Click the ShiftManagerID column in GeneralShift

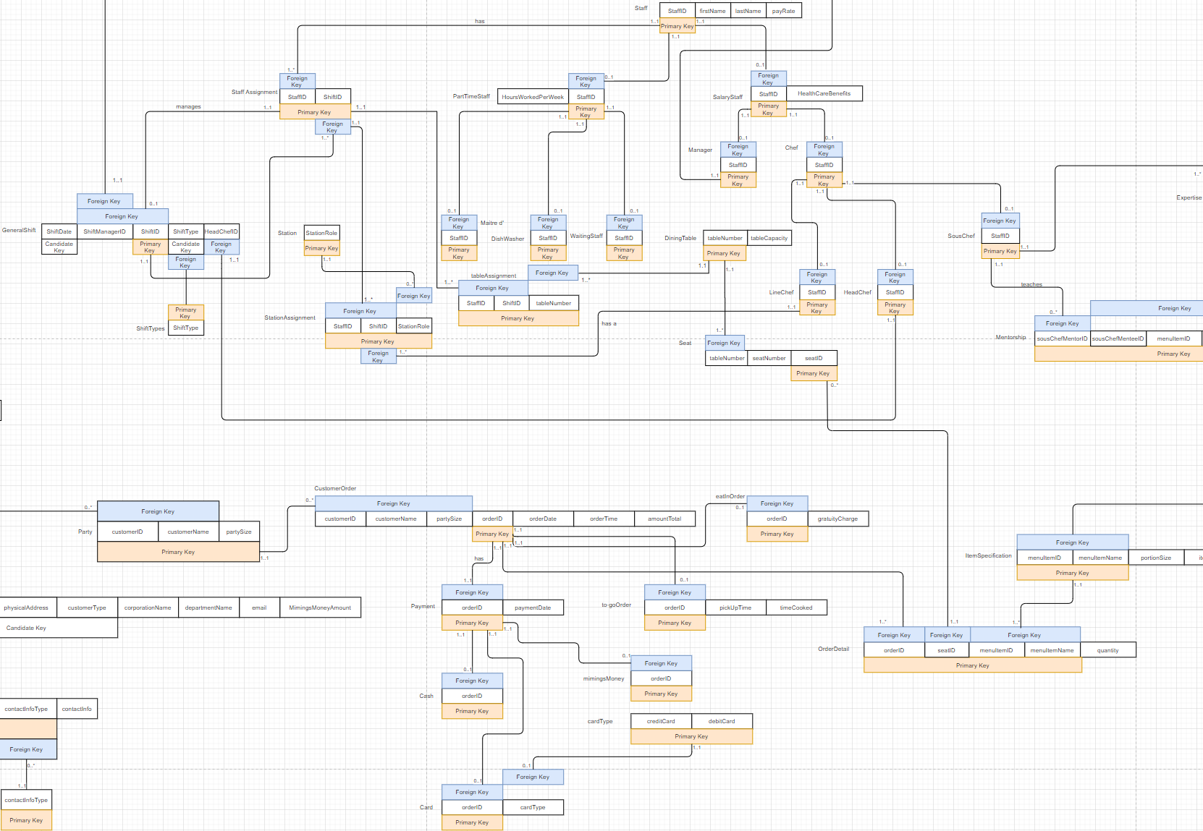(x=104, y=231)
